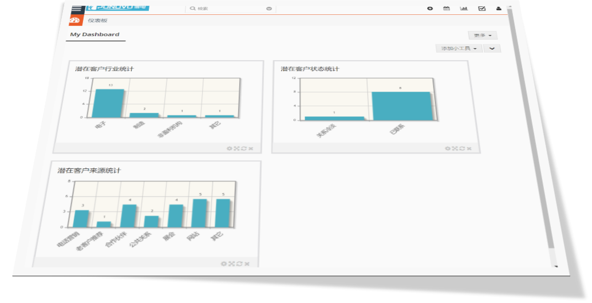Click chevron button beside 添加小工具
This screenshot has width=592, height=303.
(492, 48)
